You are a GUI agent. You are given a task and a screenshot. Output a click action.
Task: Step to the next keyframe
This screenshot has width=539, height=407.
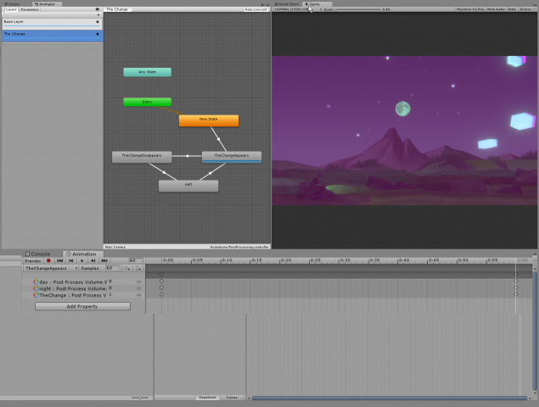click(x=93, y=261)
